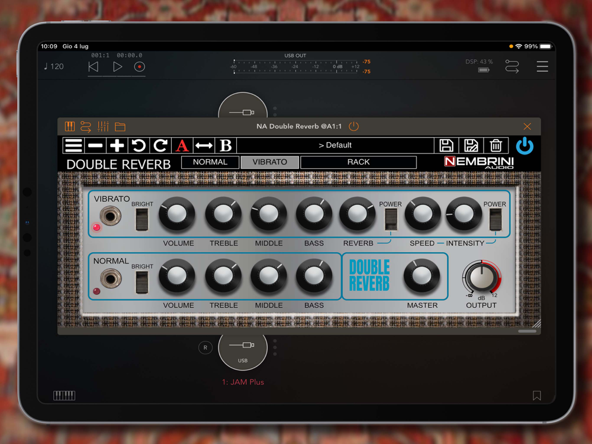Toggle the REVERB POWER switch
592x444 pixels.
point(391,220)
